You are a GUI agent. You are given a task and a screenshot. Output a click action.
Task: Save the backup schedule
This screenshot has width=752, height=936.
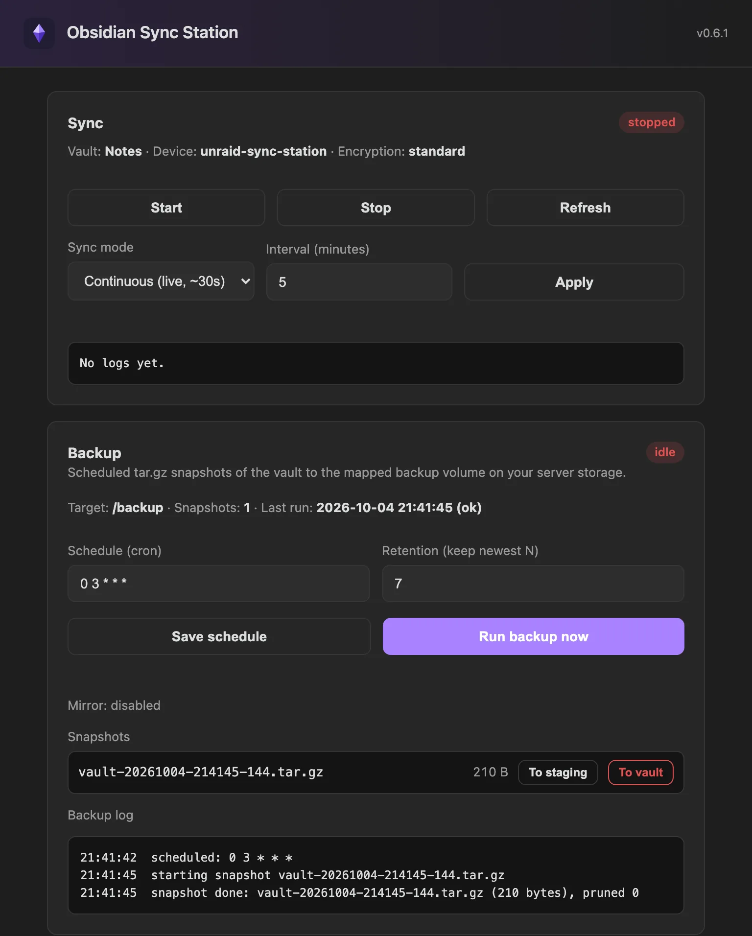click(219, 636)
